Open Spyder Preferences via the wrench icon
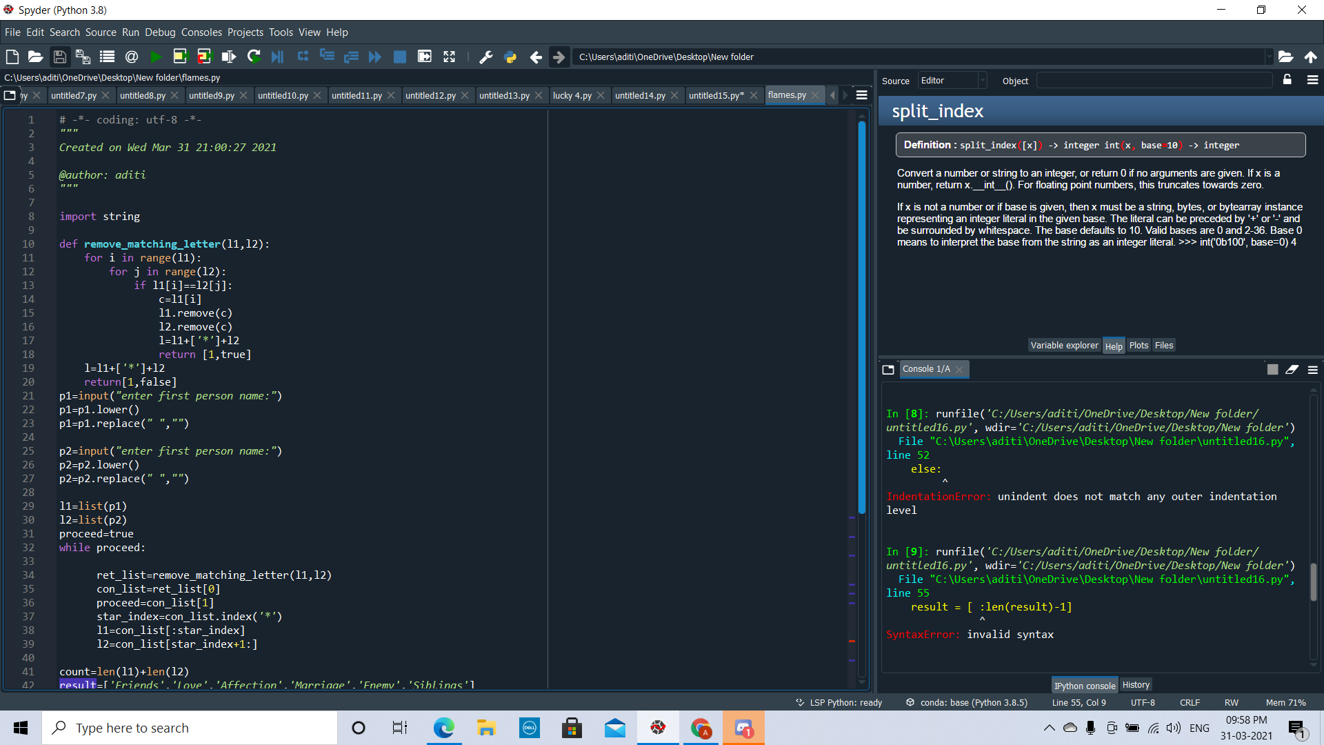This screenshot has height=745, width=1324. (x=486, y=57)
